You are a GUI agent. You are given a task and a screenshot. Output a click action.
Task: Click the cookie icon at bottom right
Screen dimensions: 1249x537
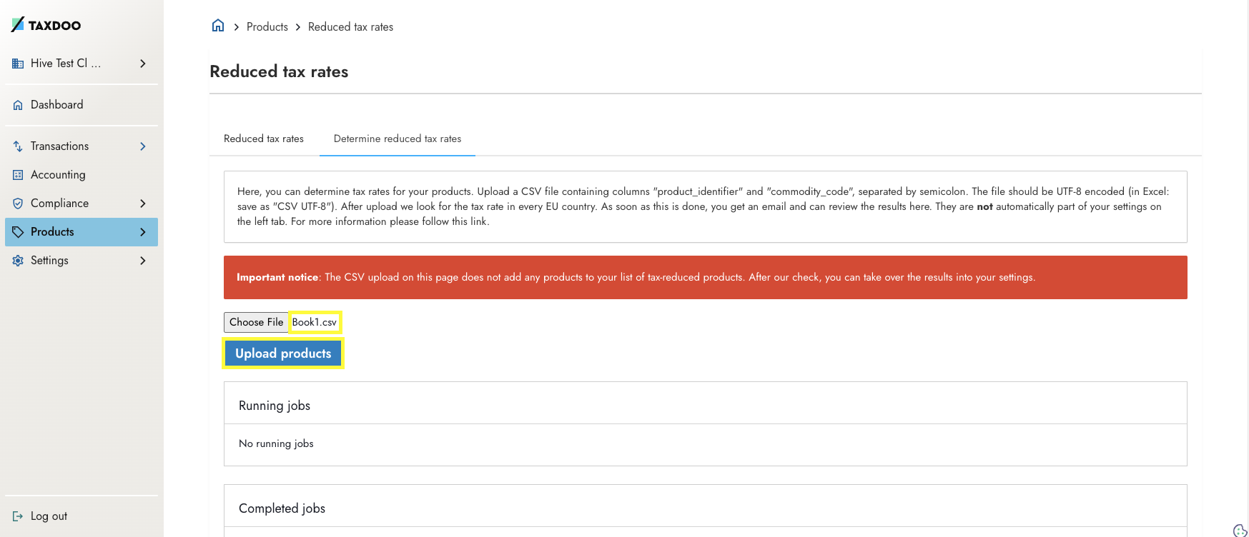point(1240,530)
